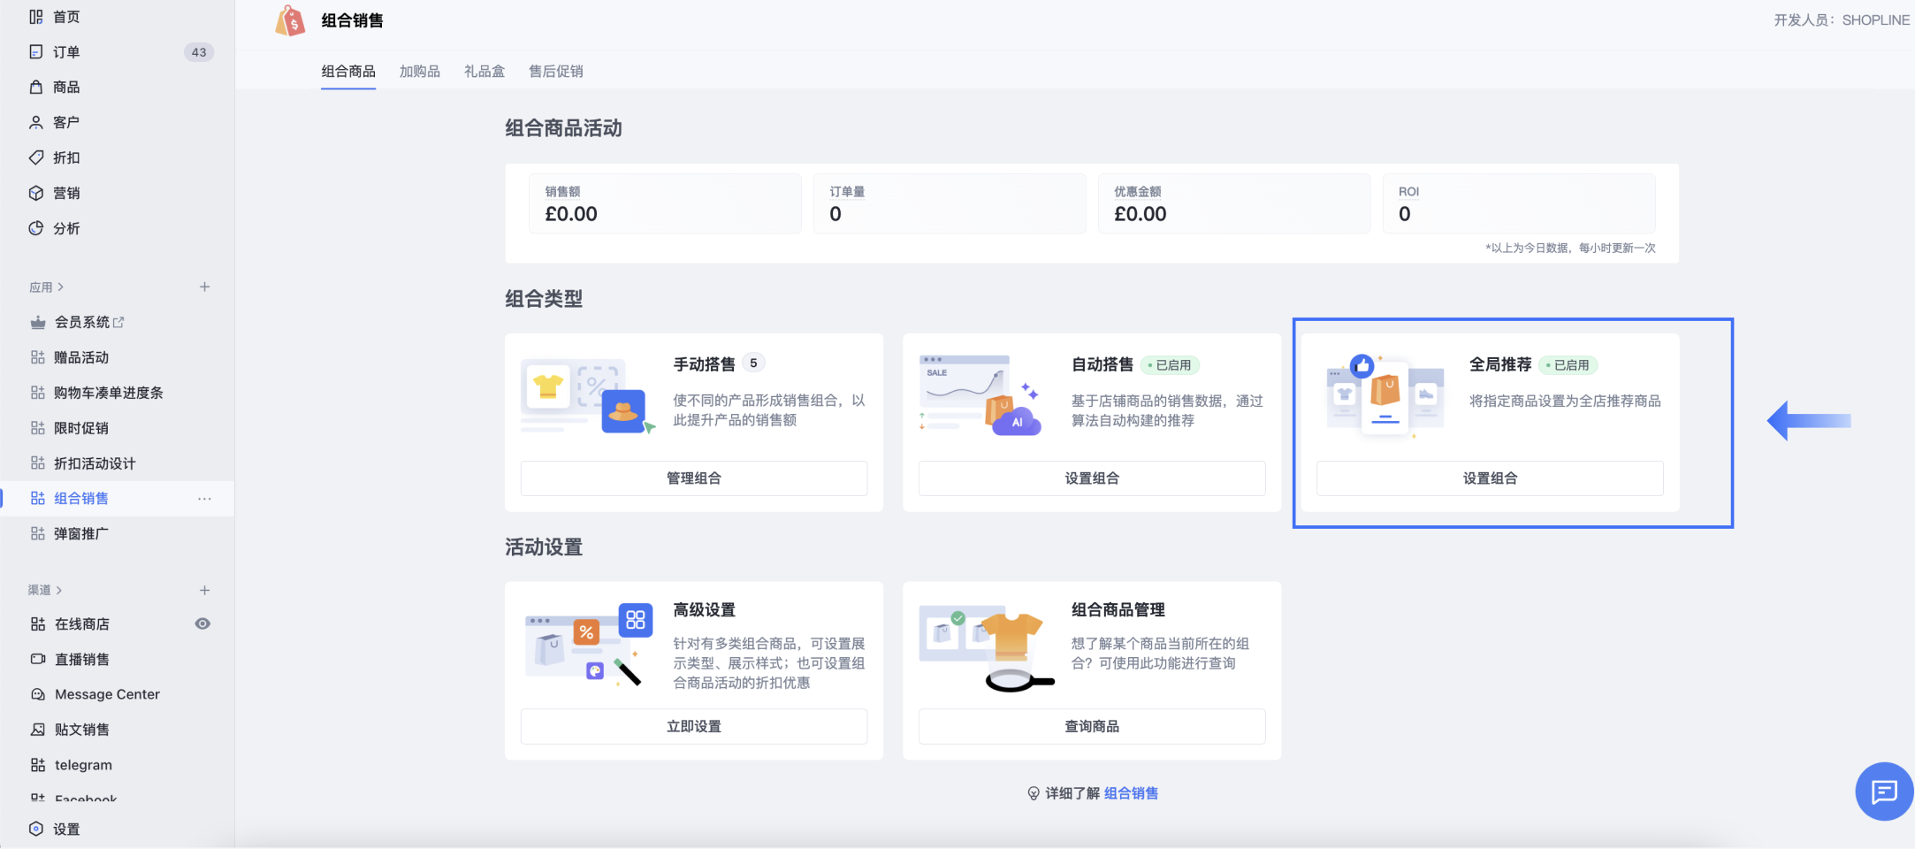Image resolution: width=1915 pixels, height=849 pixels.
Task: Click the Home (首页) sidebar icon
Action: [x=36, y=17]
